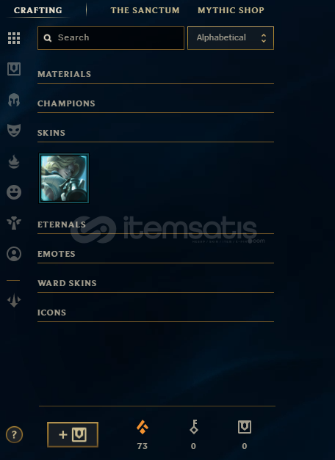Switch to The Sanctum tab
335x460 pixels.
(x=145, y=10)
